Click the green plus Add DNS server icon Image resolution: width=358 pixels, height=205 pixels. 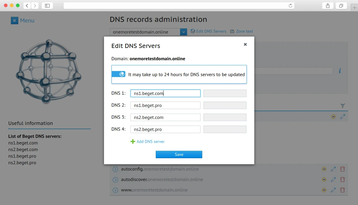coord(133,141)
